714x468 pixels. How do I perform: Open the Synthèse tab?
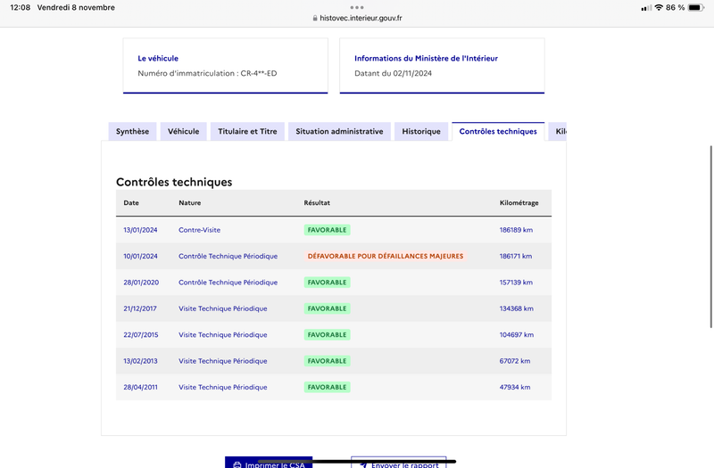tap(132, 131)
